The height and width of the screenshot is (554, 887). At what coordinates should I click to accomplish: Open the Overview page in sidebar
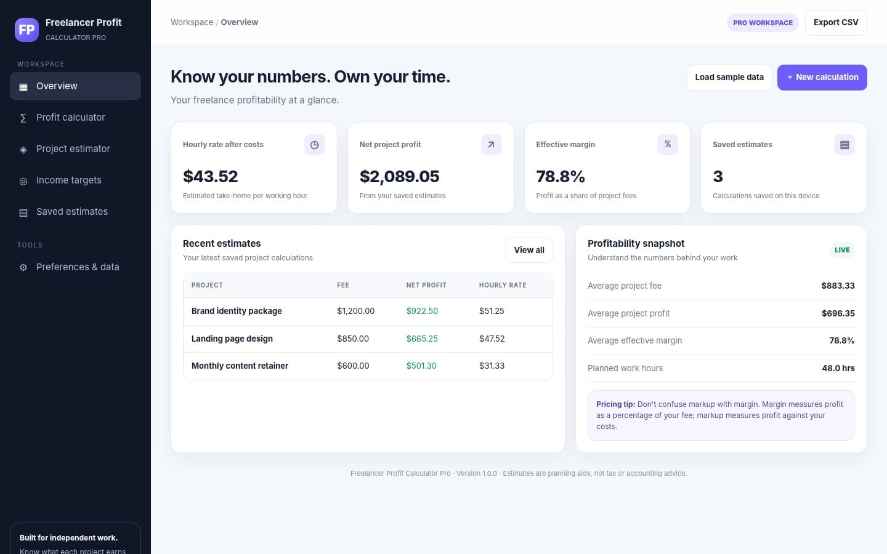tap(75, 86)
